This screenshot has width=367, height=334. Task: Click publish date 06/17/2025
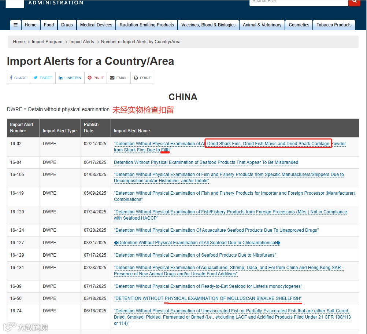coord(95,162)
